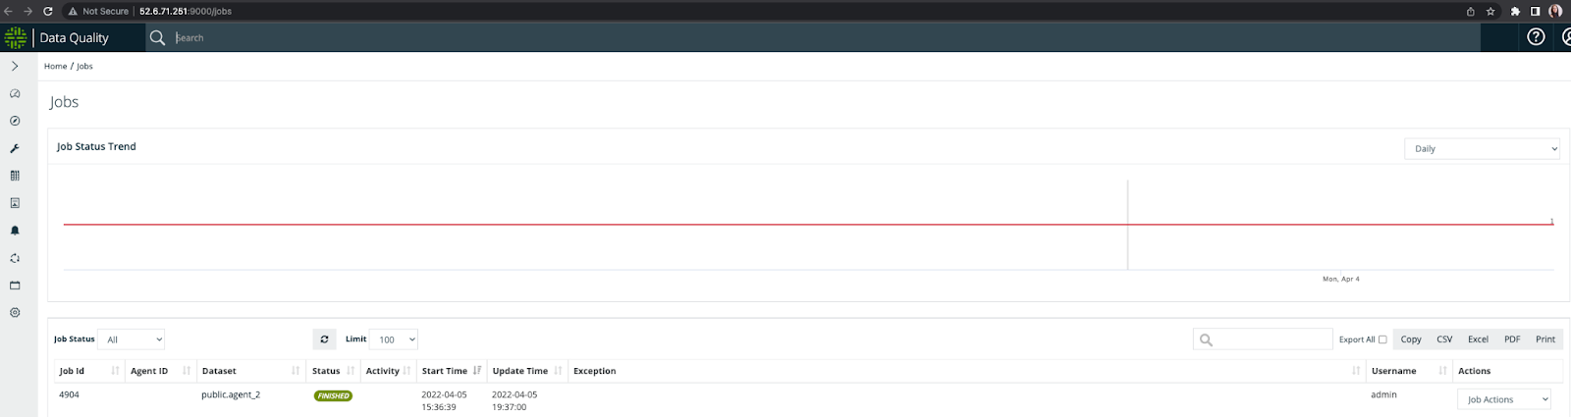Sort by Job Id column arrows
This screenshot has width=1571, height=417.
click(x=115, y=371)
